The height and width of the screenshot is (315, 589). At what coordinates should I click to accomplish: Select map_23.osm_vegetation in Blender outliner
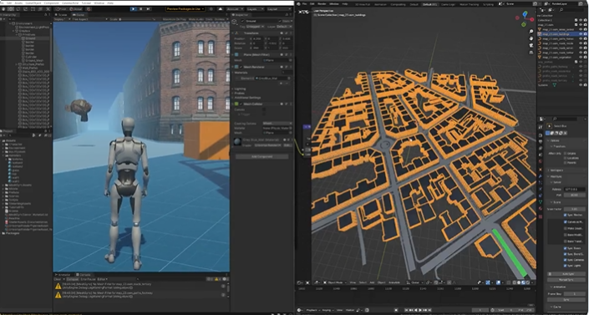tap(557, 57)
